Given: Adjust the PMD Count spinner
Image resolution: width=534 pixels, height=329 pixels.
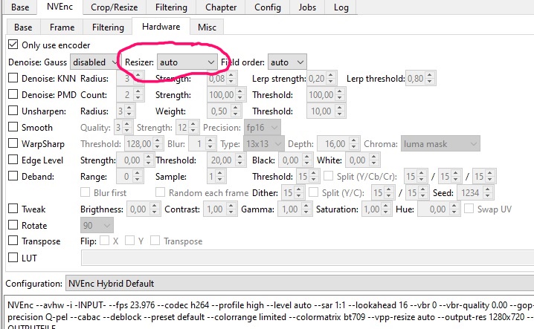Looking at the screenshot, I should click(x=137, y=95).
